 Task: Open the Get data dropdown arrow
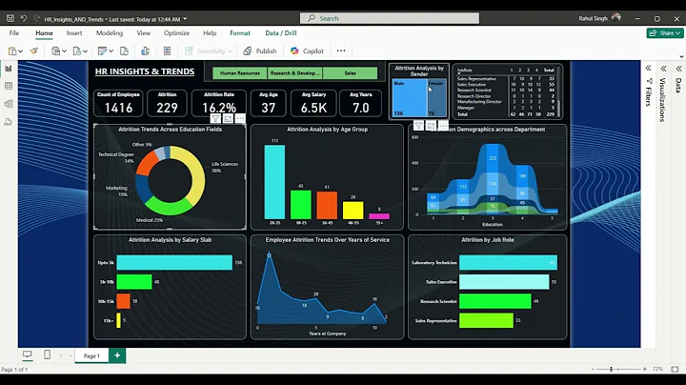[65, 51]
